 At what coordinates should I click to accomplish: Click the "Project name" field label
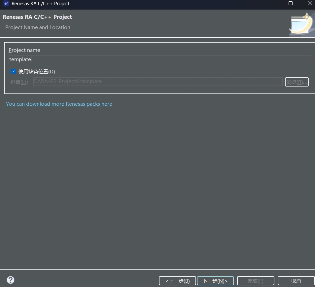24,50
